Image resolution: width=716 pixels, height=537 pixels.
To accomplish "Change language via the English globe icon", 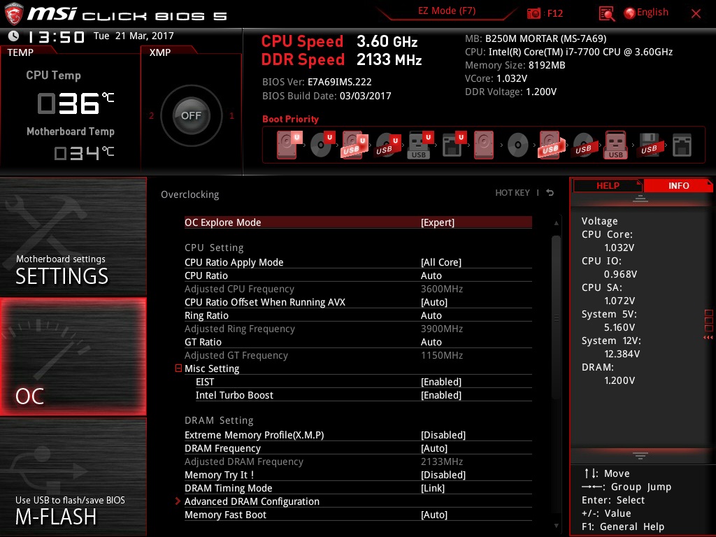I will coord(646,13).
